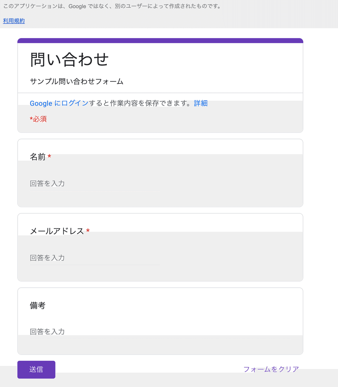Open the 詳細 details link
The width and height of the screenshot is (338, 387).
click(201, 103)
